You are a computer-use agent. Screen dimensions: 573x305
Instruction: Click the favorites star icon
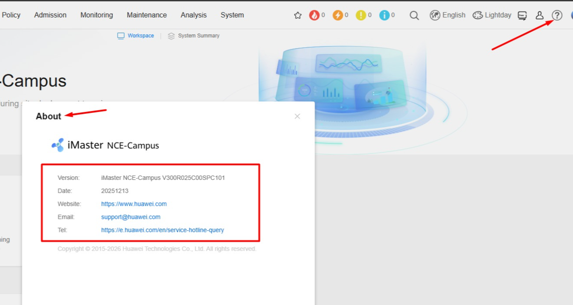point(298,15)
